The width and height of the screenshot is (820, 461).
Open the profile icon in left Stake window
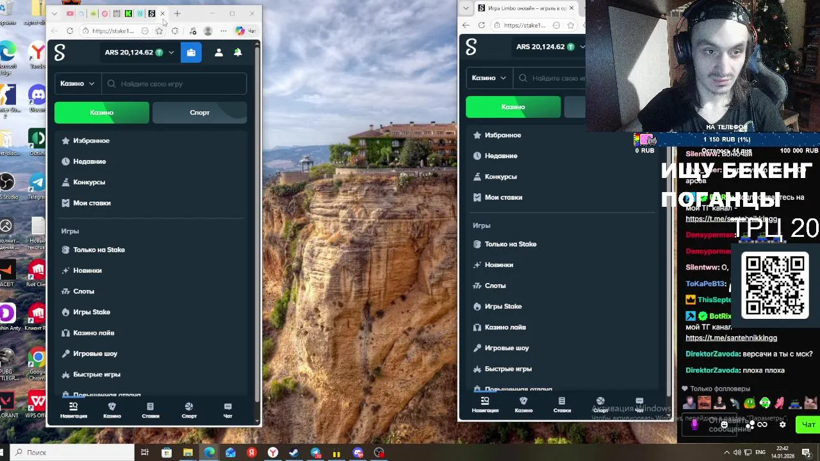click(x=218, y=53)
